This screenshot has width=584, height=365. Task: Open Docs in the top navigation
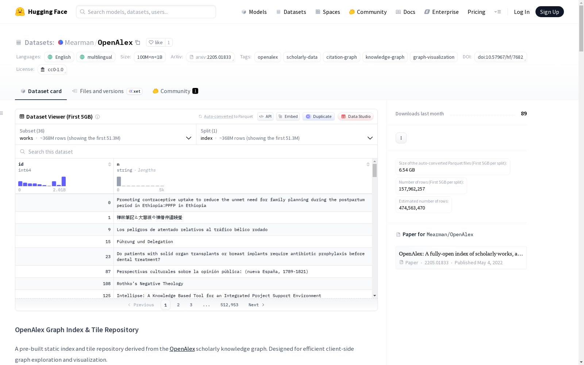click(406, 12)
